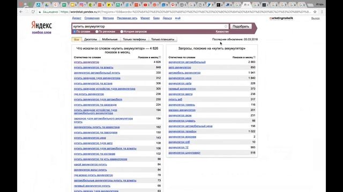Open the 'Метрика' top menu link
This screenshot has height=192, width=343.
click(x=108, y=18)
